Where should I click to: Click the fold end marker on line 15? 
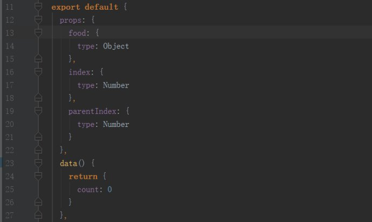tap(38, 59)
